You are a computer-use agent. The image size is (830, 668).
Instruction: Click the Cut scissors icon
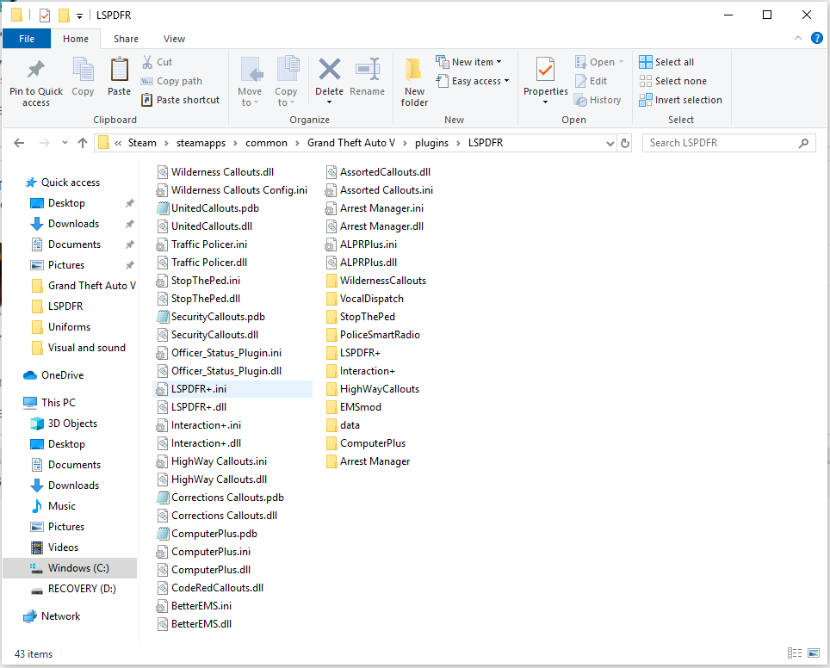coord(147,62)
